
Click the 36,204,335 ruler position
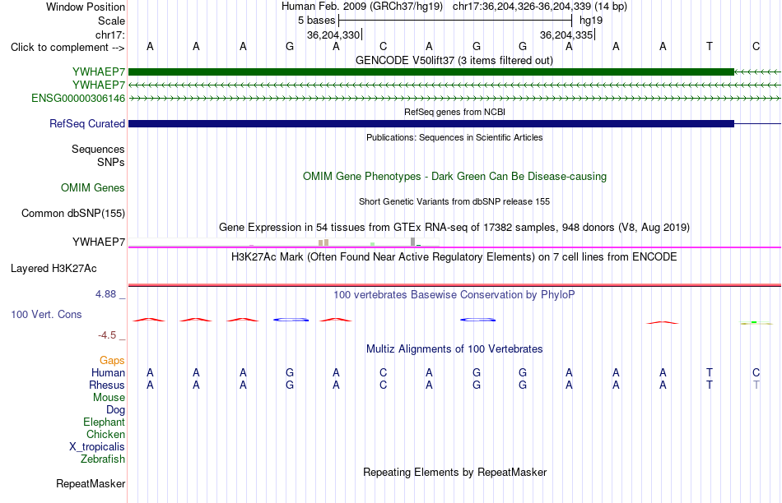[566, 35]
